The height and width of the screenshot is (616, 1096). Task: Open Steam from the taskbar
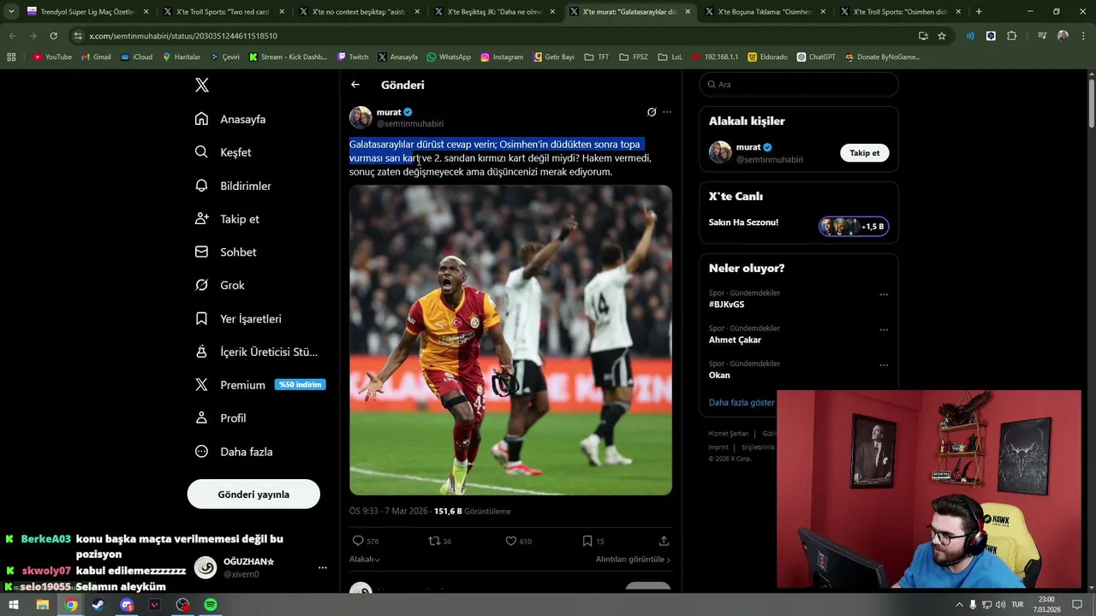98,605
